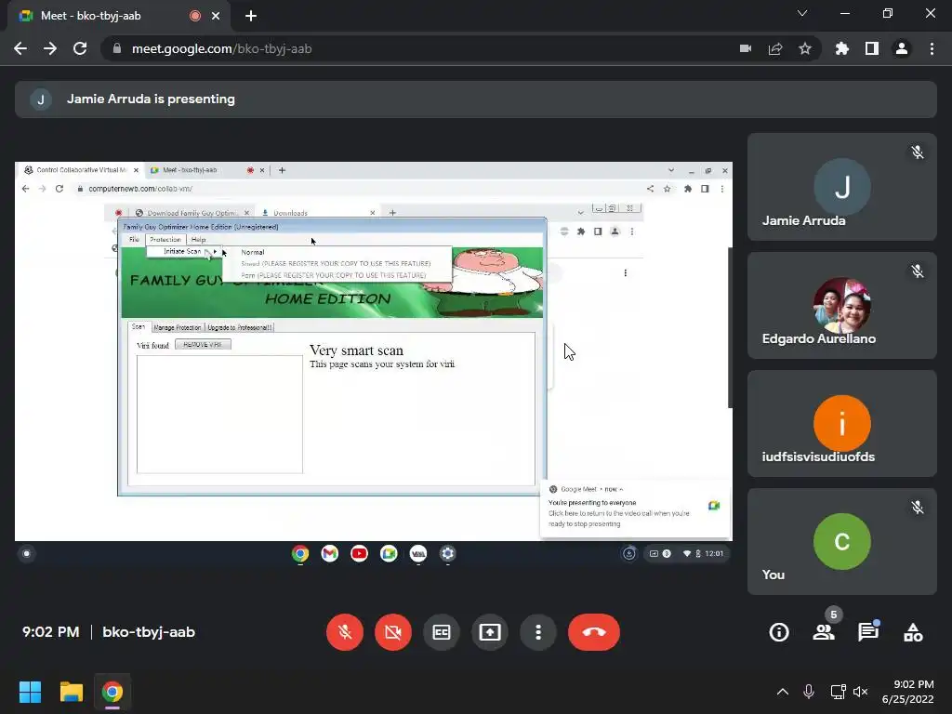Image resolution: width=952 pixels, height=714 pixels.
Task: Open YouTube icon in shared Chromebook shelf
Action: tap(360, 553)
